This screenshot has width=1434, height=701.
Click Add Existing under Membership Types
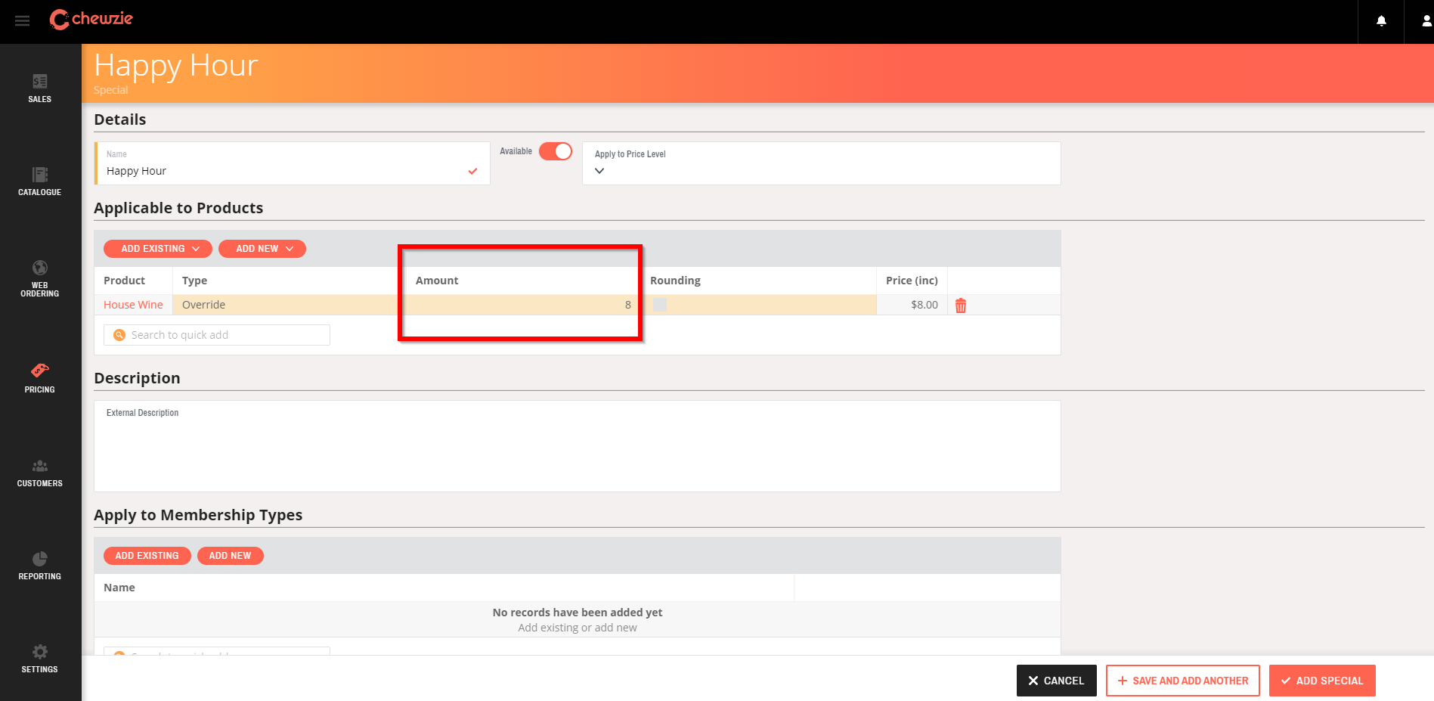147,556
